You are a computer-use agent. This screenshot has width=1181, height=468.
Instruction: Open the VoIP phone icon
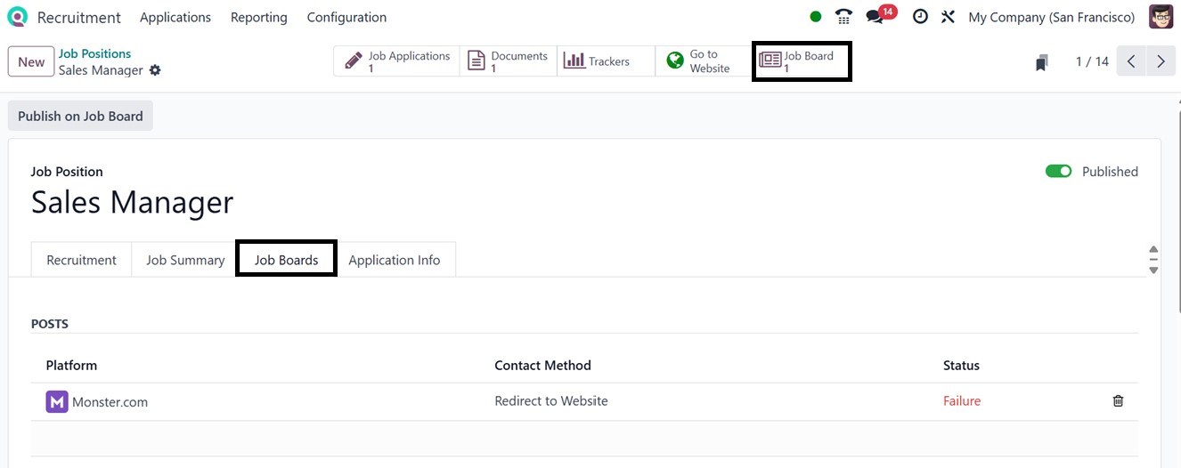pyautogui.click(x=843, y=17)
